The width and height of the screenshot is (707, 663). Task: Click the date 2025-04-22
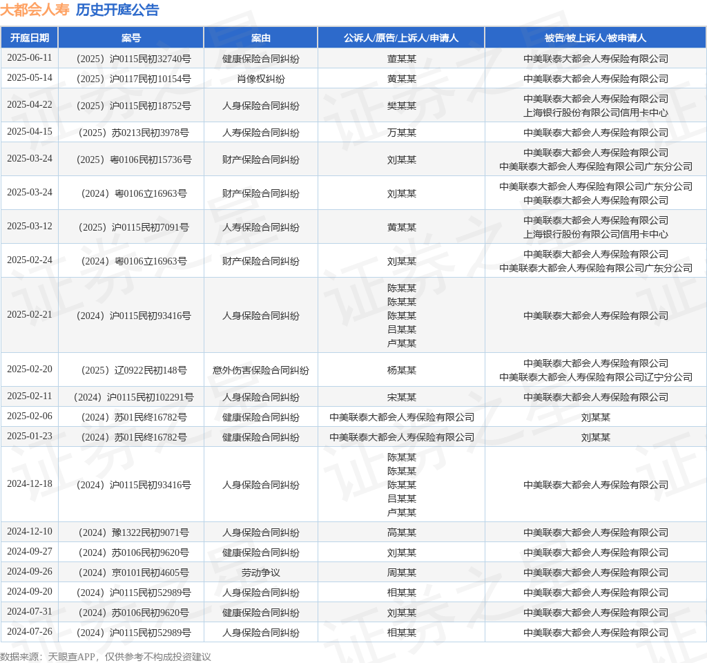coord(30,105)
